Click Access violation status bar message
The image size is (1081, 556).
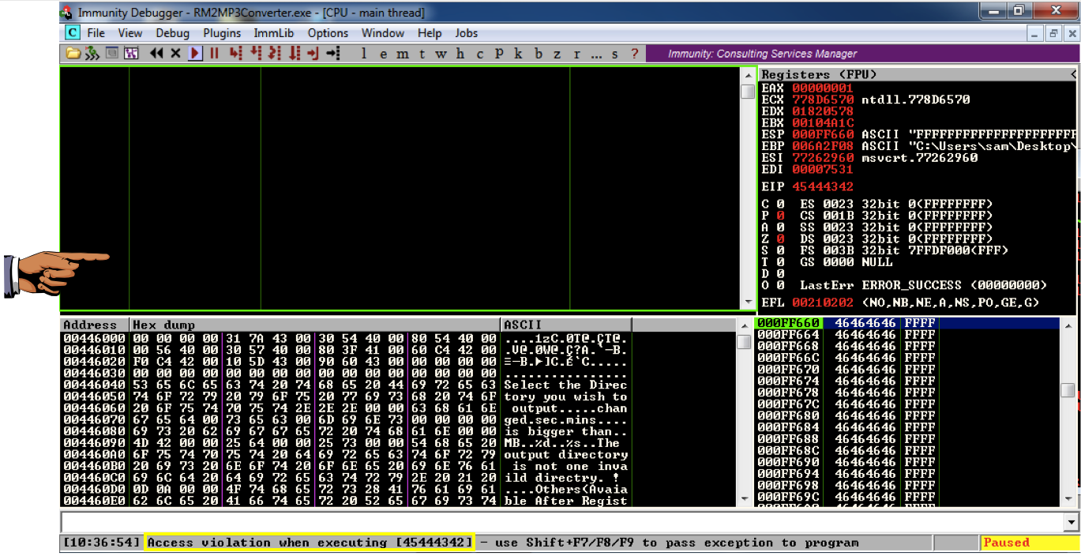310,543
